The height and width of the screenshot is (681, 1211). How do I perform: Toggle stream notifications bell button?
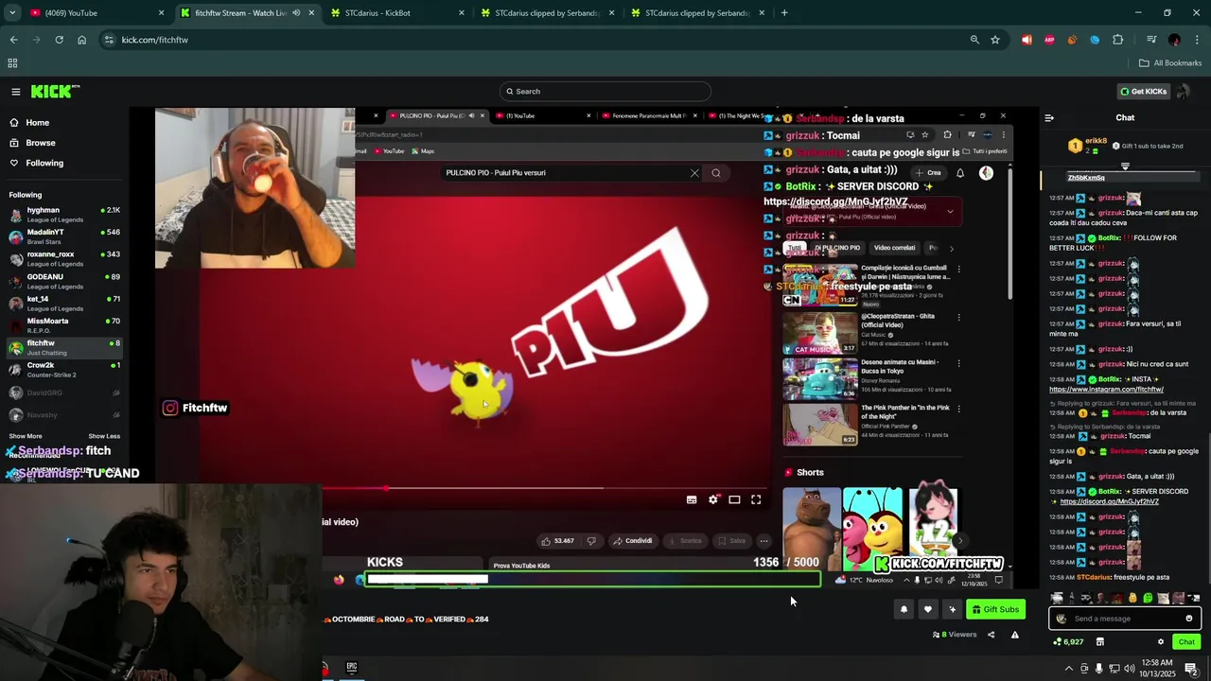(904, 610)
